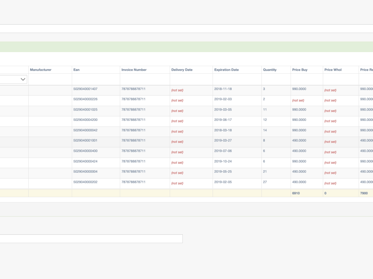Focus the Price Buy filter field
The image size is (373, 279).
point(307,79)
